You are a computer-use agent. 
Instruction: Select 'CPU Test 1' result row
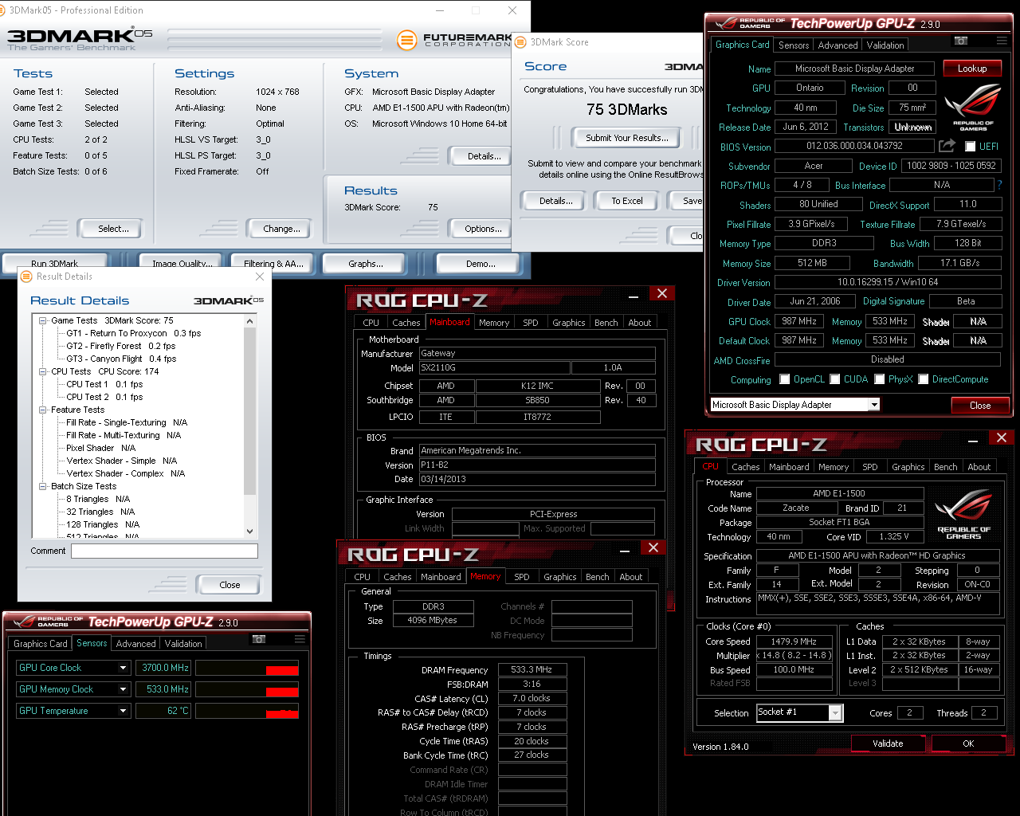click(x=104, y=384)
